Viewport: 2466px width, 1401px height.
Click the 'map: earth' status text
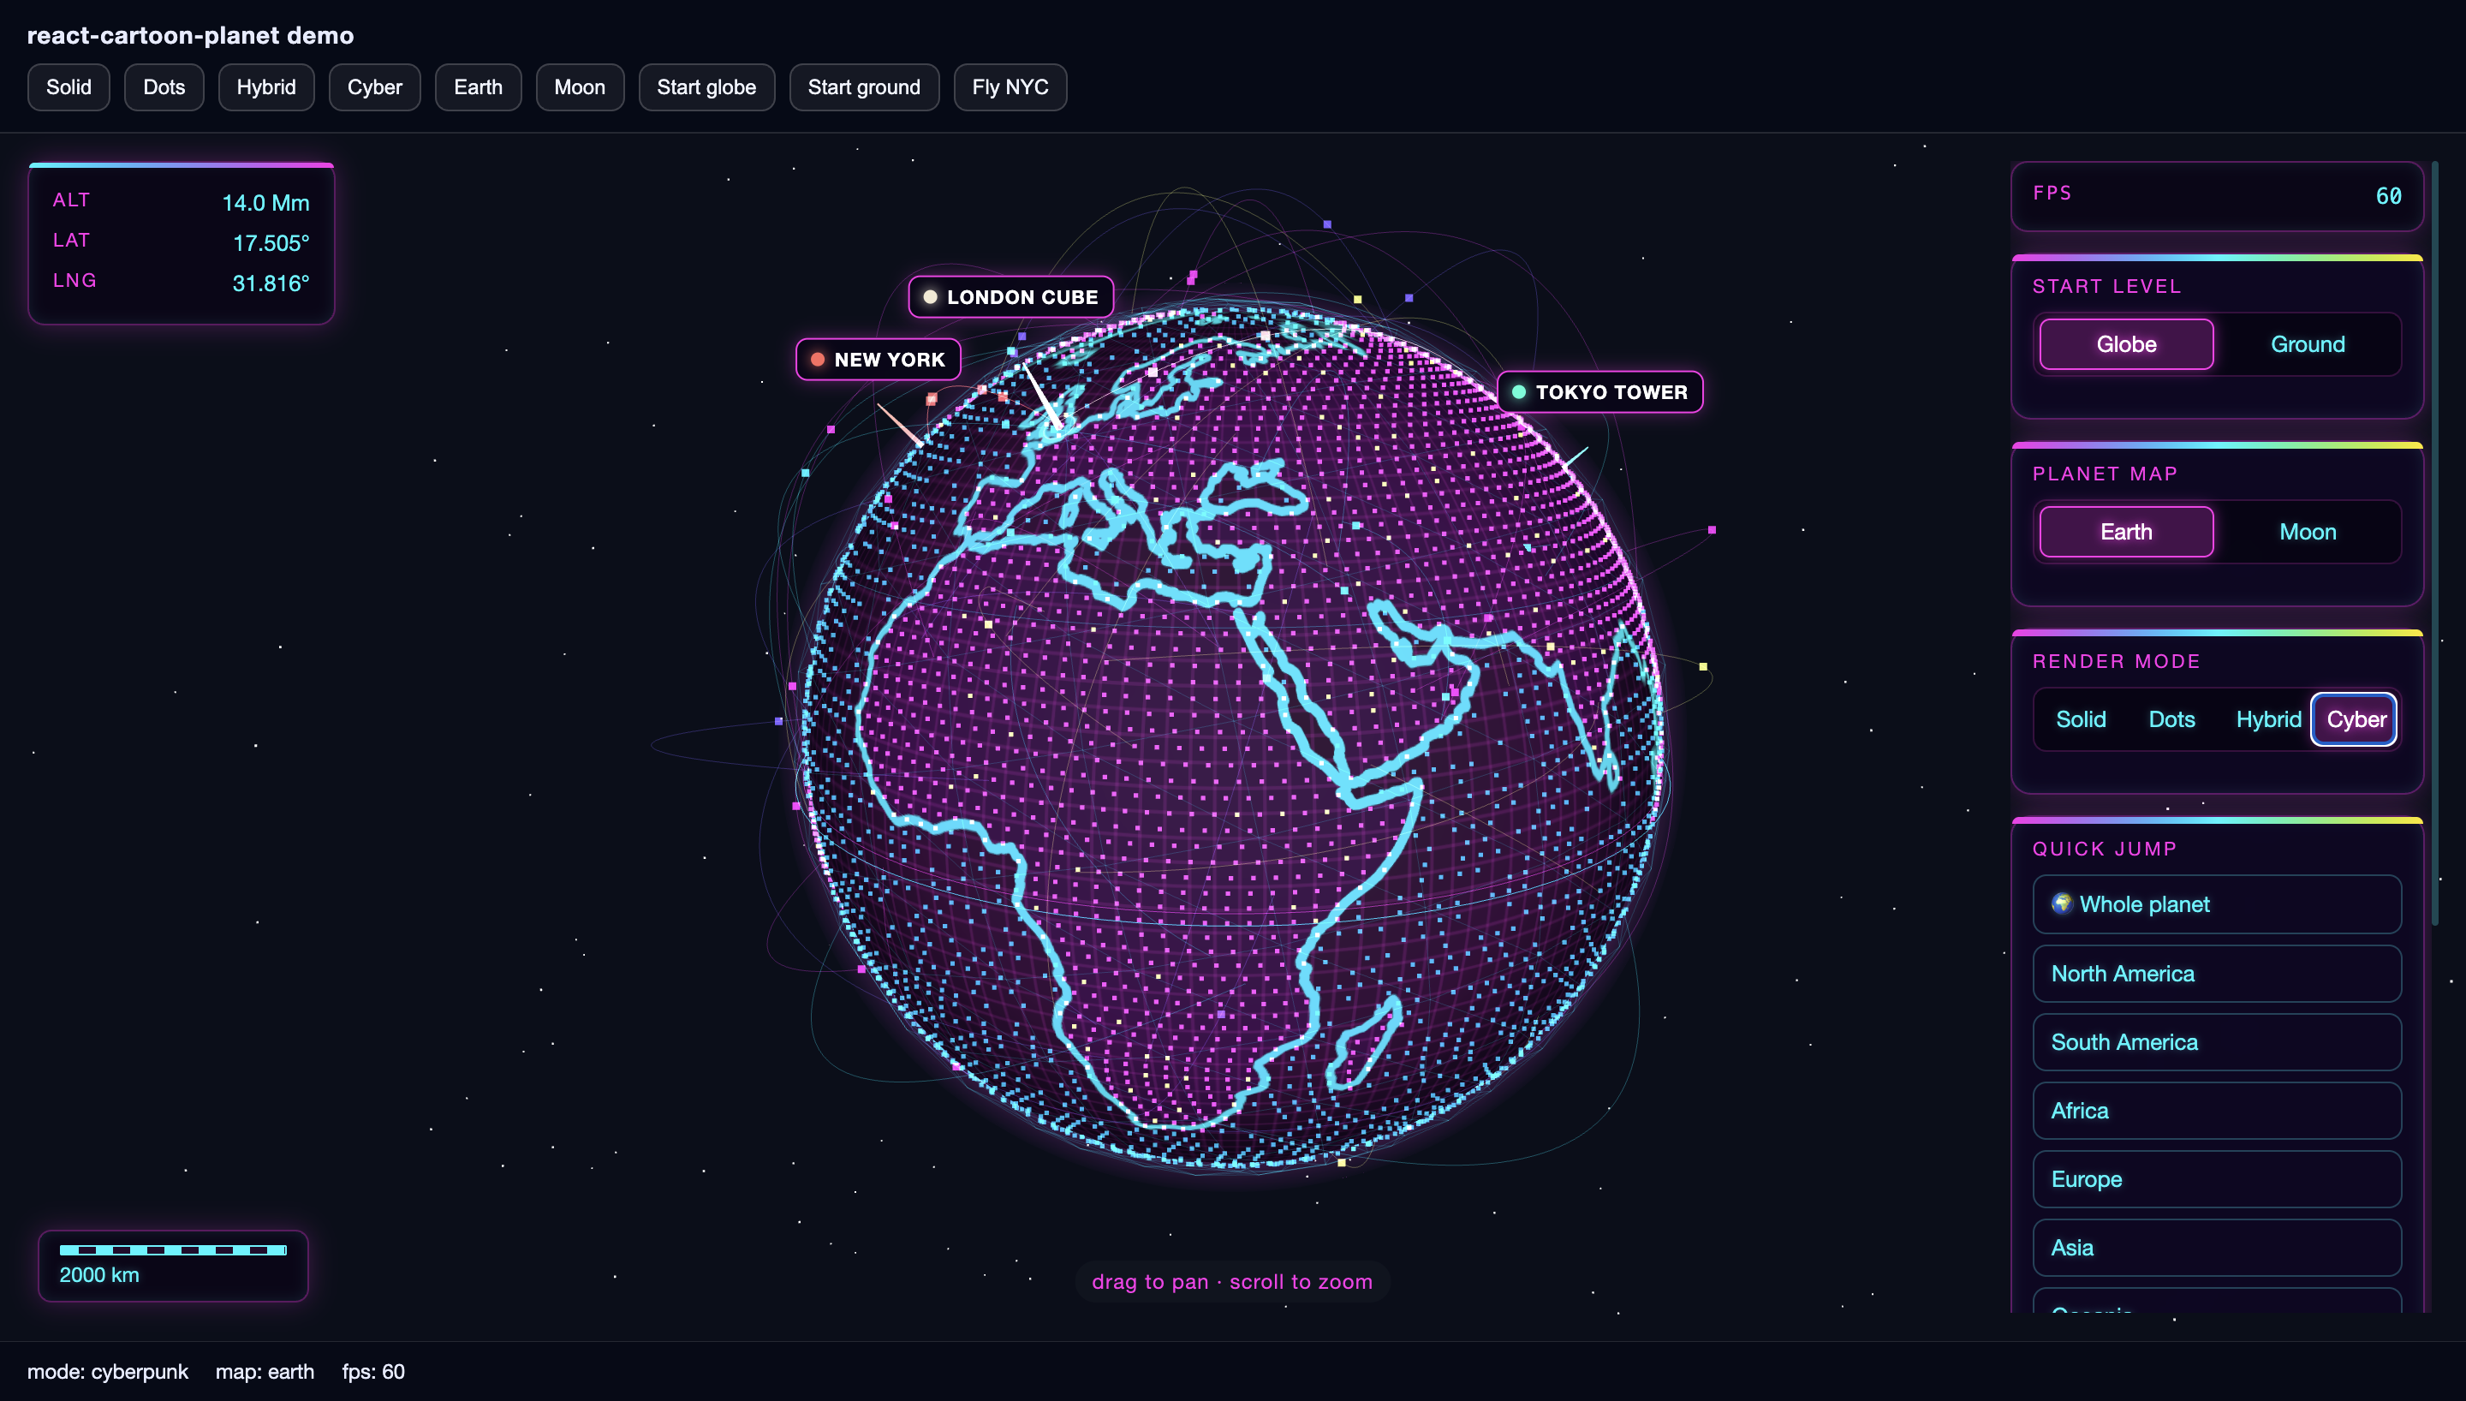265,1372
